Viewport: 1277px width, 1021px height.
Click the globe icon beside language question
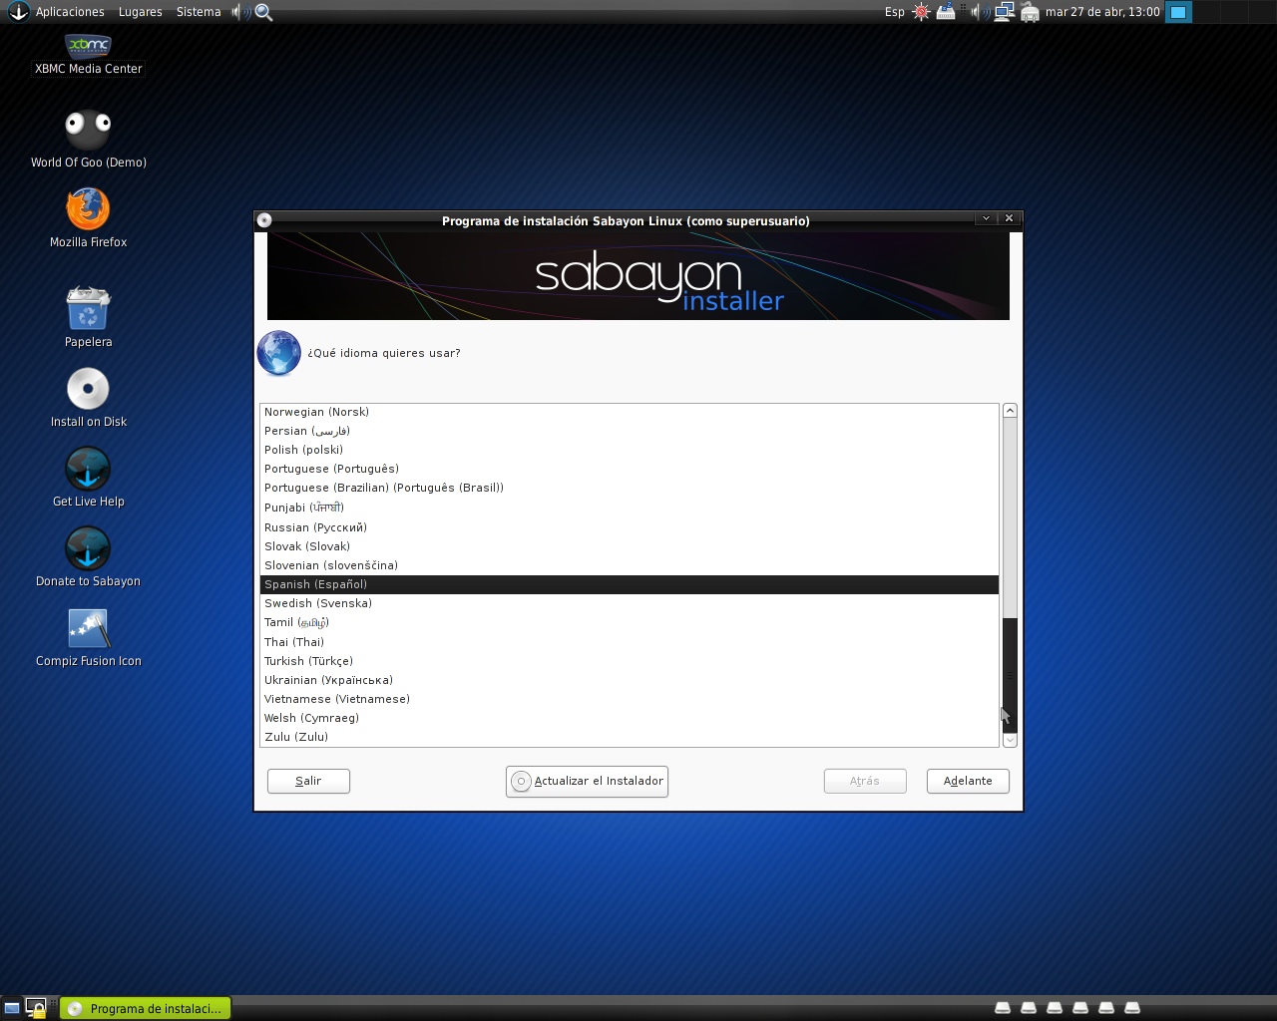click(279, 353)
